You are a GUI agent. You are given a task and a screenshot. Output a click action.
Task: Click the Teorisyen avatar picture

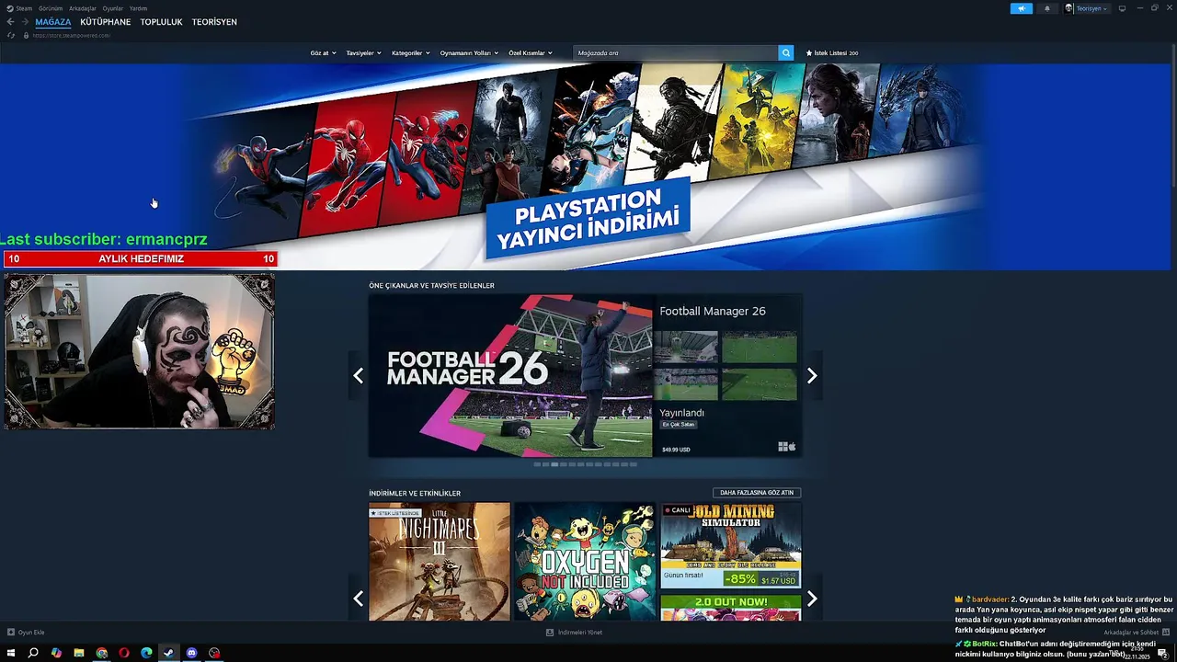tap(1069, 8)
